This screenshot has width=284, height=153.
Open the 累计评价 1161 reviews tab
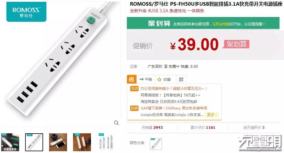(203, 128)
